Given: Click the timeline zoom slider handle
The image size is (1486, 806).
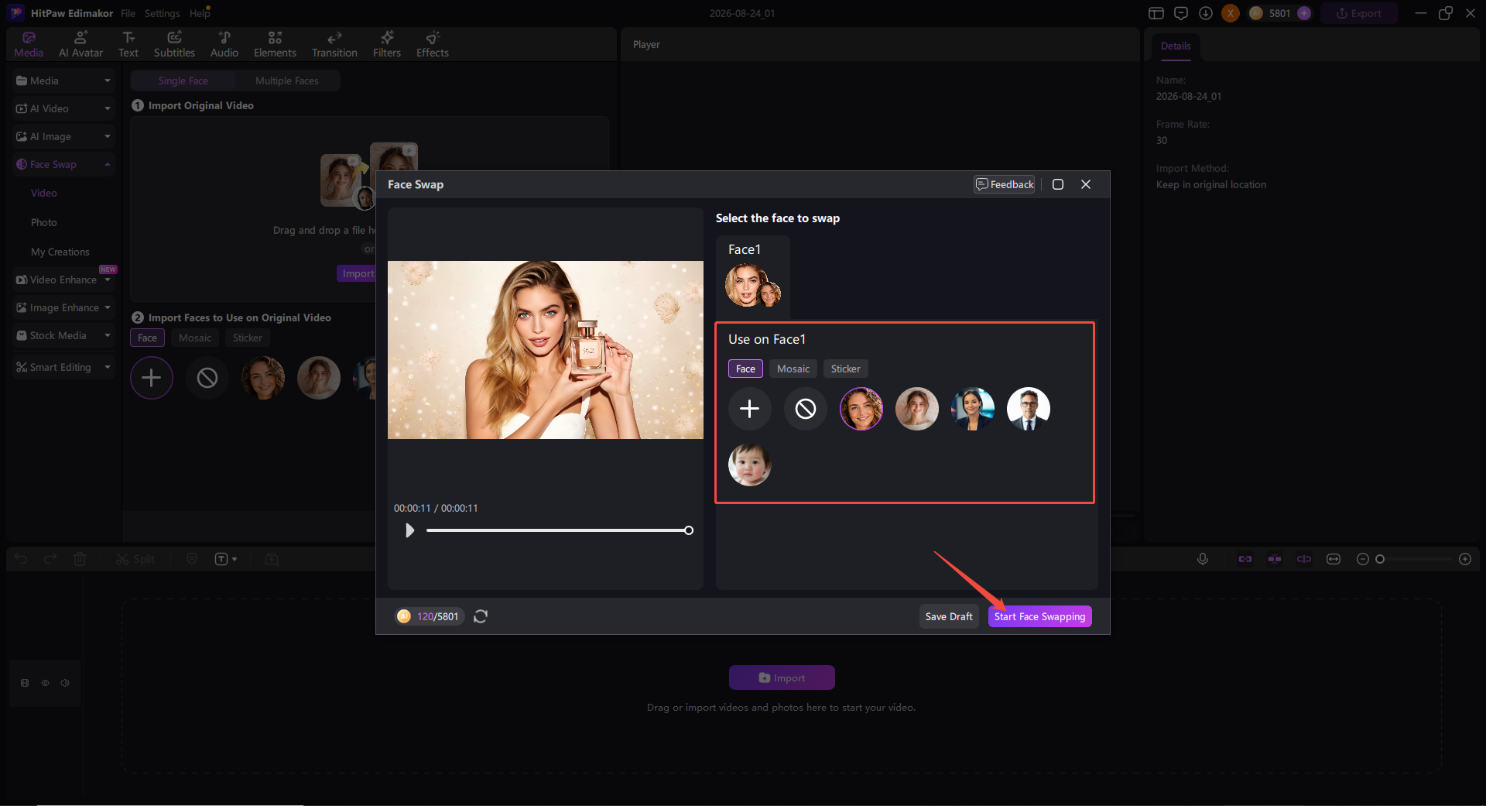Looking at the screenshot, I should pyautogui.click(x=1379, y=559).
